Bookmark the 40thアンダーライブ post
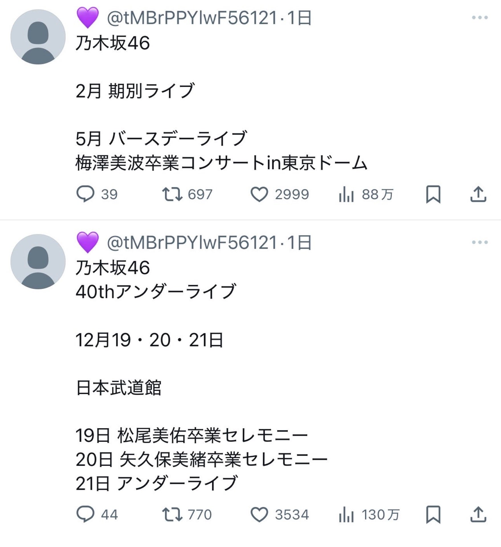501x547 pixels. pos(433,515)
